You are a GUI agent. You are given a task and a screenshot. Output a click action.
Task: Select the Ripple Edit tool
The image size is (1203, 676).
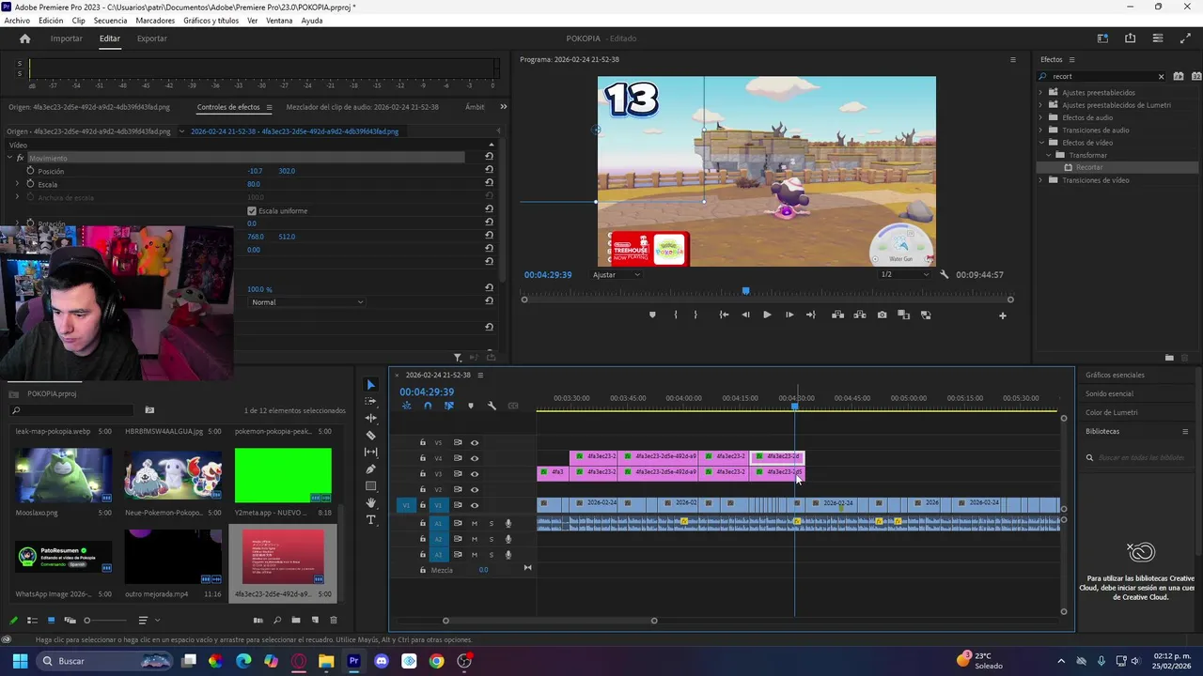tap(370, 418)
